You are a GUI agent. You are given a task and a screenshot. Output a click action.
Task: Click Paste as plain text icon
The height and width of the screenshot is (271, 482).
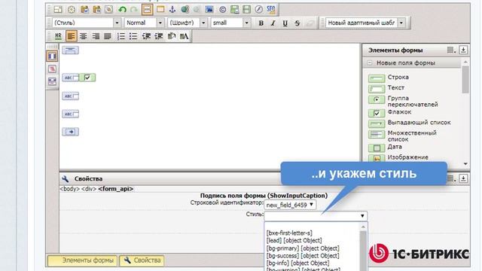96,10
